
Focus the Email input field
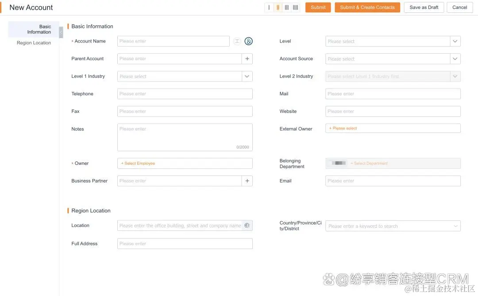click(x=393, y=181)
